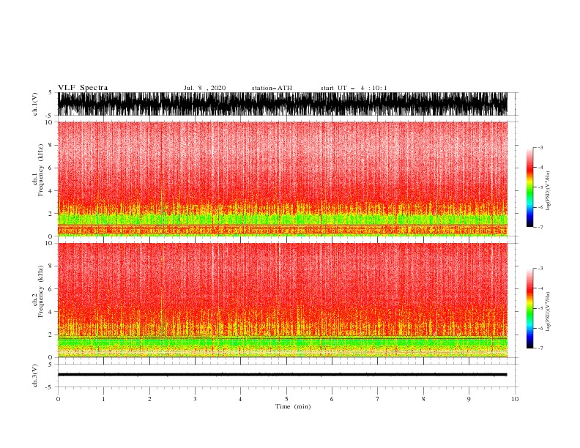This screenshot has width=580, height=448.
Task: Select the ch.1 colorbar "log(PSD)(V²/Hz)" label
Action: click(548, 191)
